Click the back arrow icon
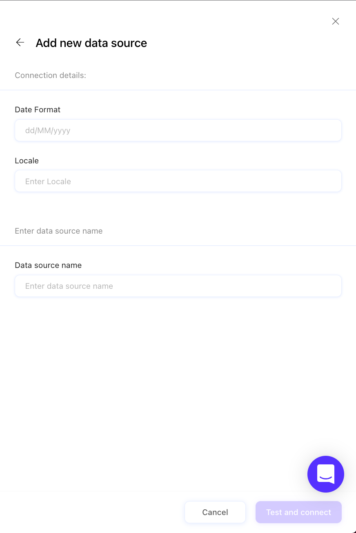This screenshot has height=533, width=356. (20, 42)
